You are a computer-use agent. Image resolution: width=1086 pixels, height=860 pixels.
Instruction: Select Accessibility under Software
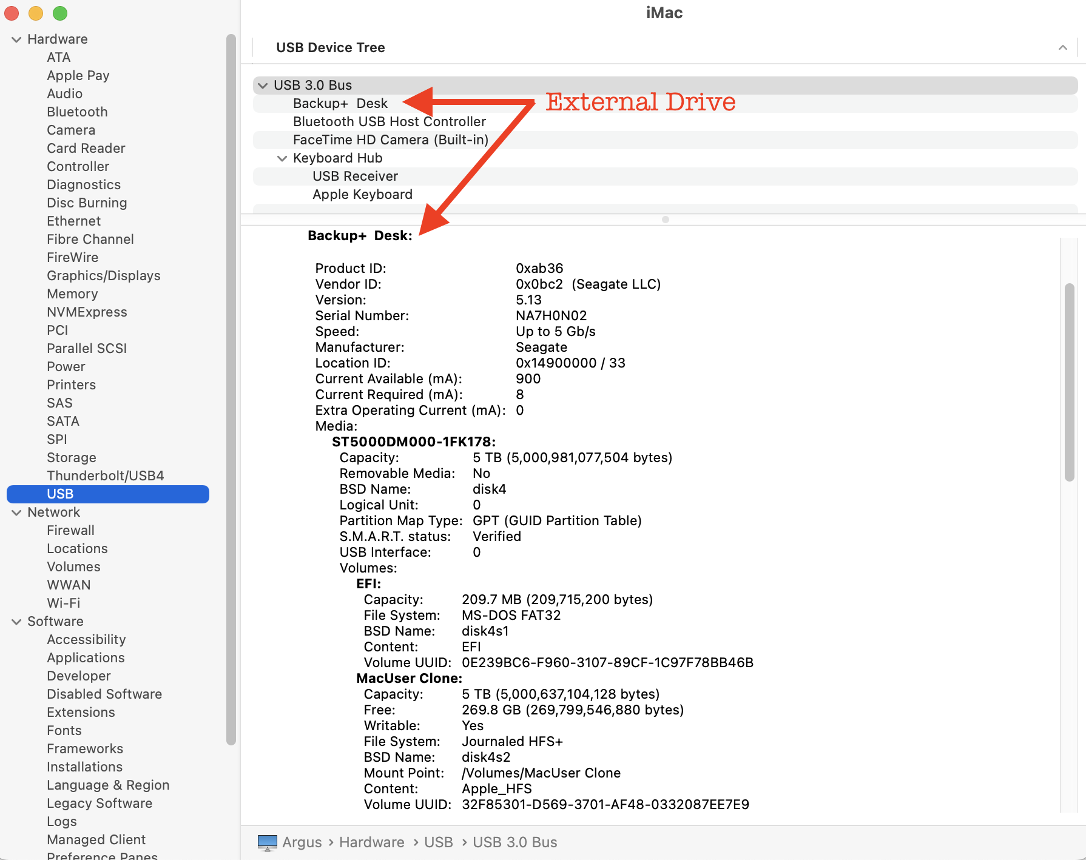(87, 640)
